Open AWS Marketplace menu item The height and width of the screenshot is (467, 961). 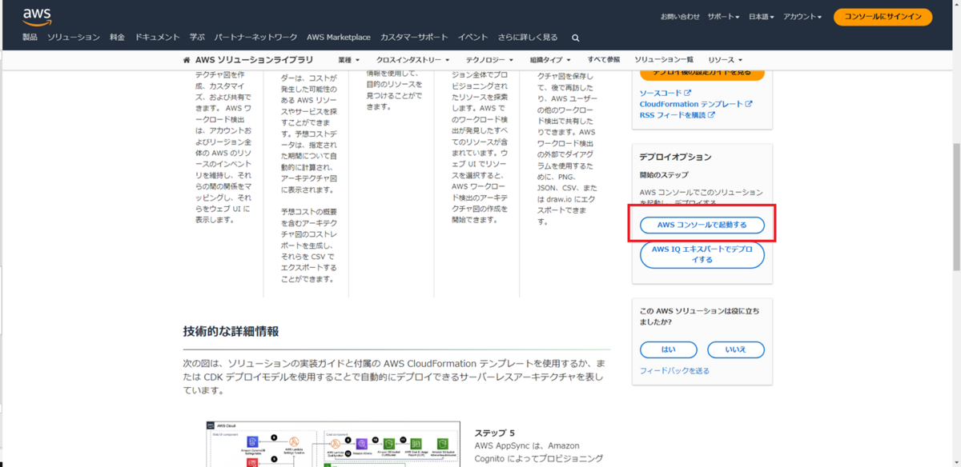339,38
